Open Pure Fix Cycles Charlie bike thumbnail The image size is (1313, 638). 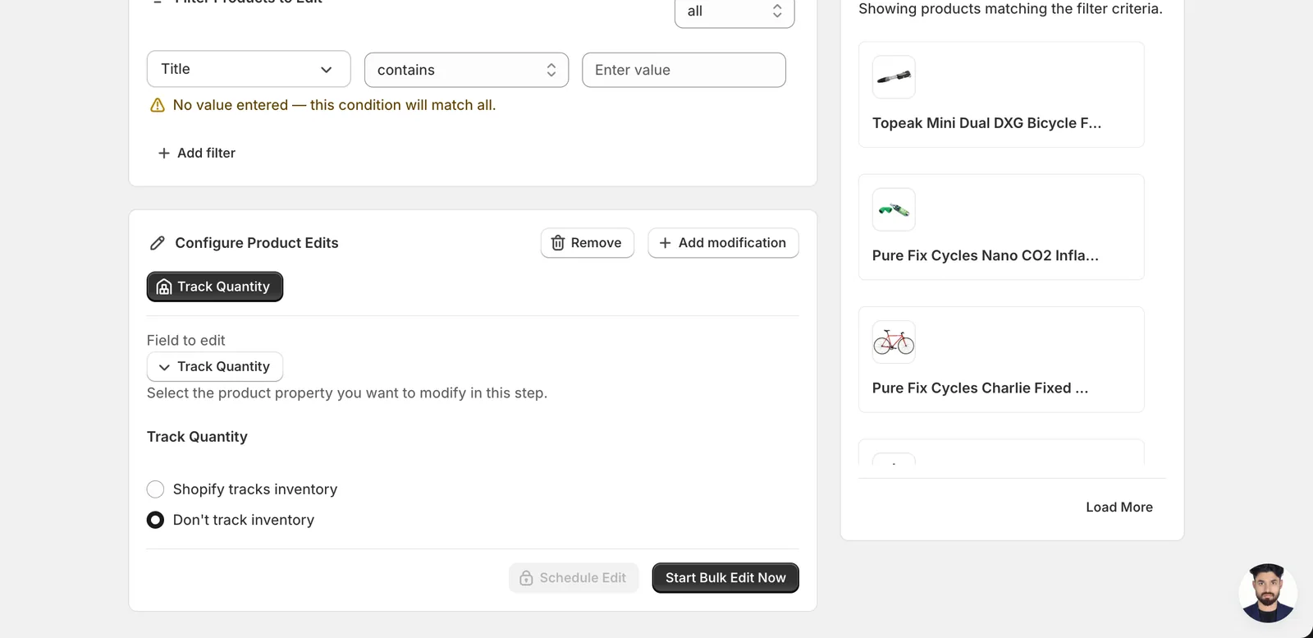click(894, 342)
